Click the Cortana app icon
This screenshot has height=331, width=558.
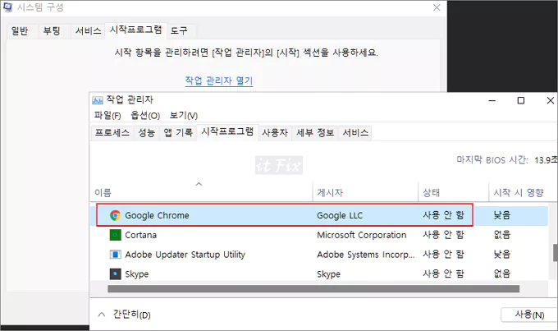(x=115, y=235)
